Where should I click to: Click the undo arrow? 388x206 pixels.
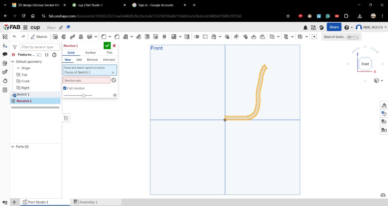pos(14,36)
